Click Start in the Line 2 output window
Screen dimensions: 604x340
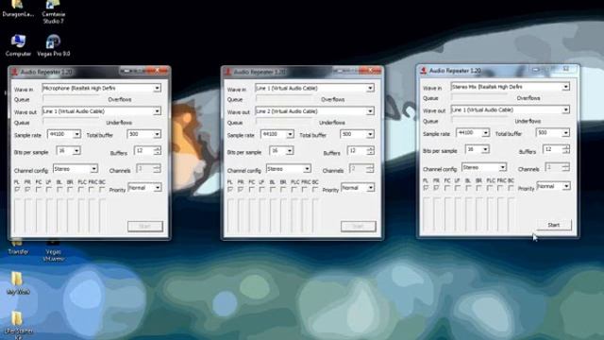click(x=359, y=227)
